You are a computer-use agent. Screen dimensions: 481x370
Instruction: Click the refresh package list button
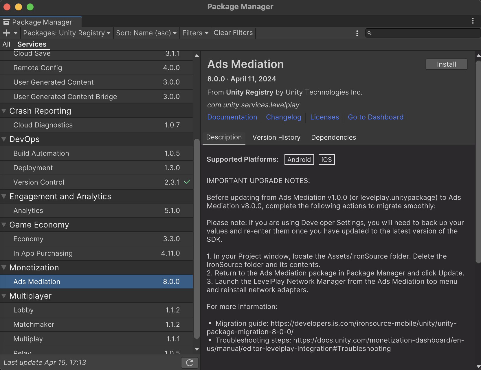[x=190, y=363]
